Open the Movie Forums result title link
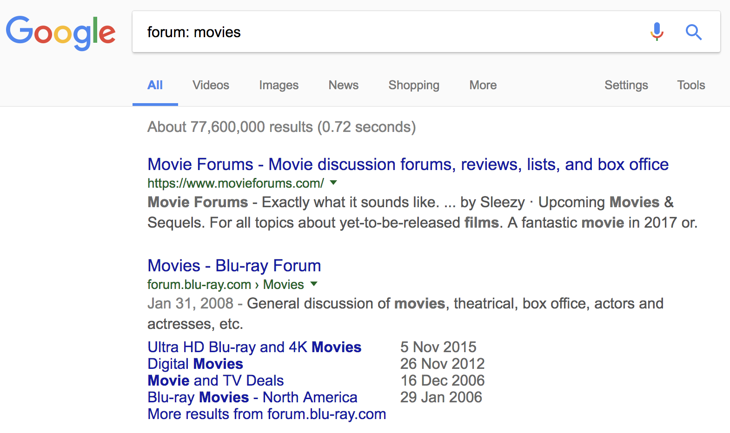The width and height of the screenshot is (730, 433). pyautogui.click(x=408, y=164)
